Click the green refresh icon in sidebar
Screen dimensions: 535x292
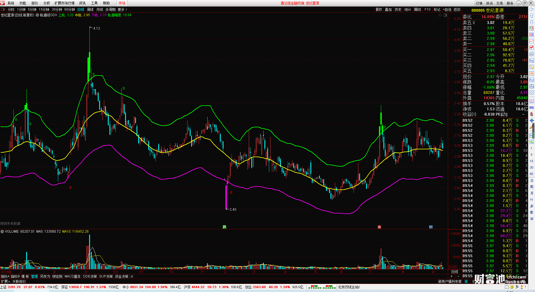532,142
